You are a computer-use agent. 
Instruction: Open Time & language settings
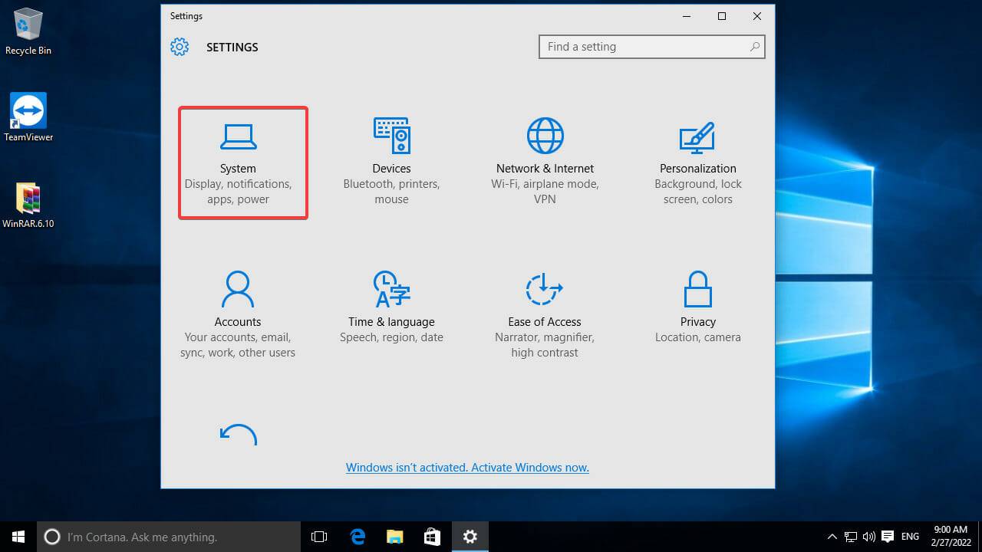[391, 307]
